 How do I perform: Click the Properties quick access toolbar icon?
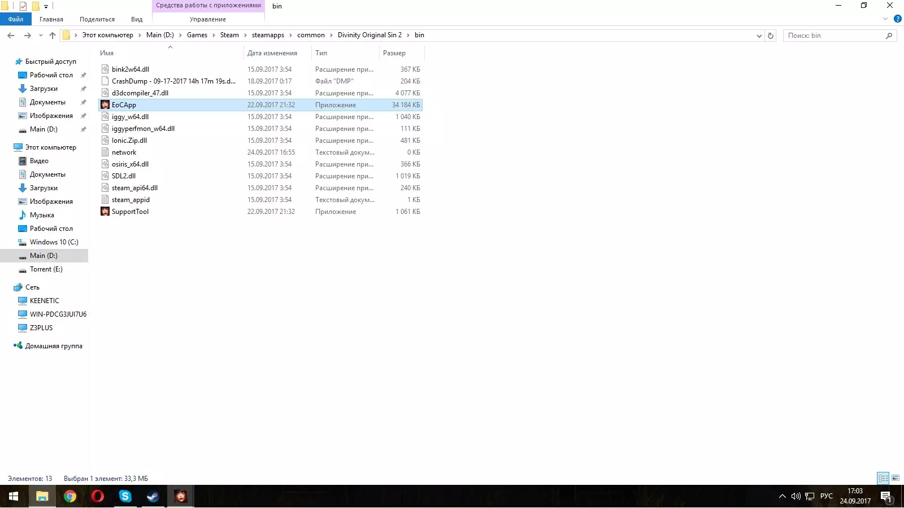[23, 6]
